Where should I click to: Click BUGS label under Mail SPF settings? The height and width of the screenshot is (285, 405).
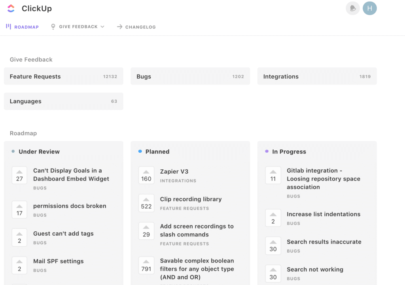coord(40,270)
